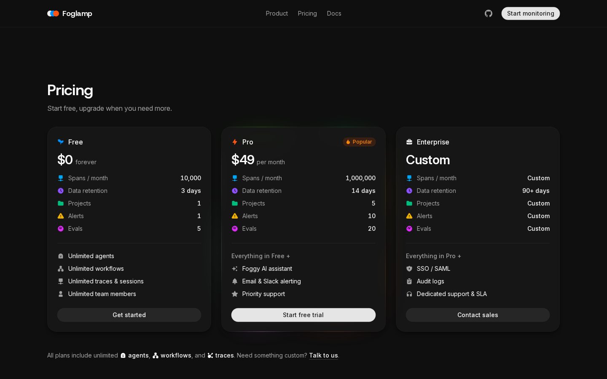Choose Get started on the Free plan
This screenshot has width=607, height=379.
[129, 315]
